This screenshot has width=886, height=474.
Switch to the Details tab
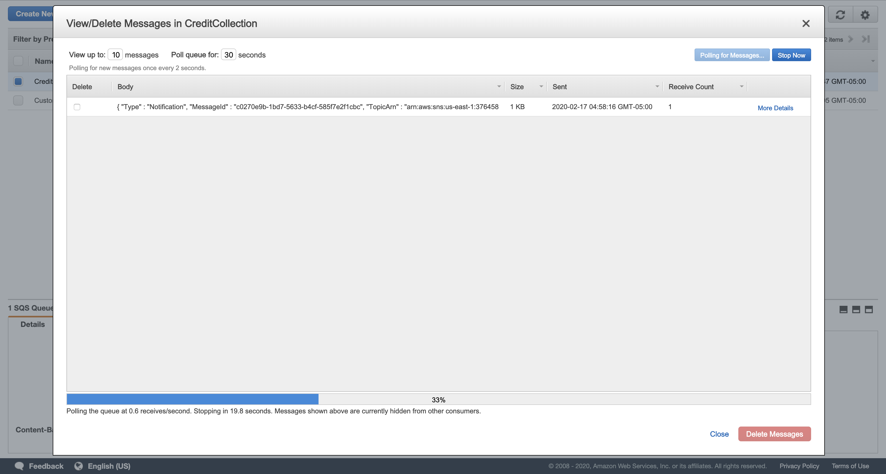click(x=33, y=324)
